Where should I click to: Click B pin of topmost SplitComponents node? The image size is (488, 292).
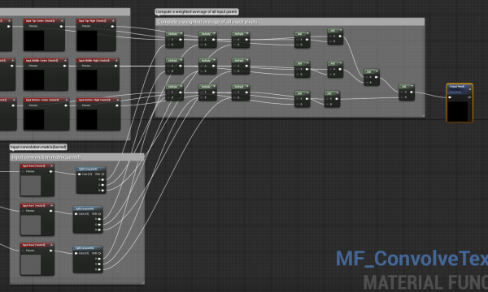(102, 191)
